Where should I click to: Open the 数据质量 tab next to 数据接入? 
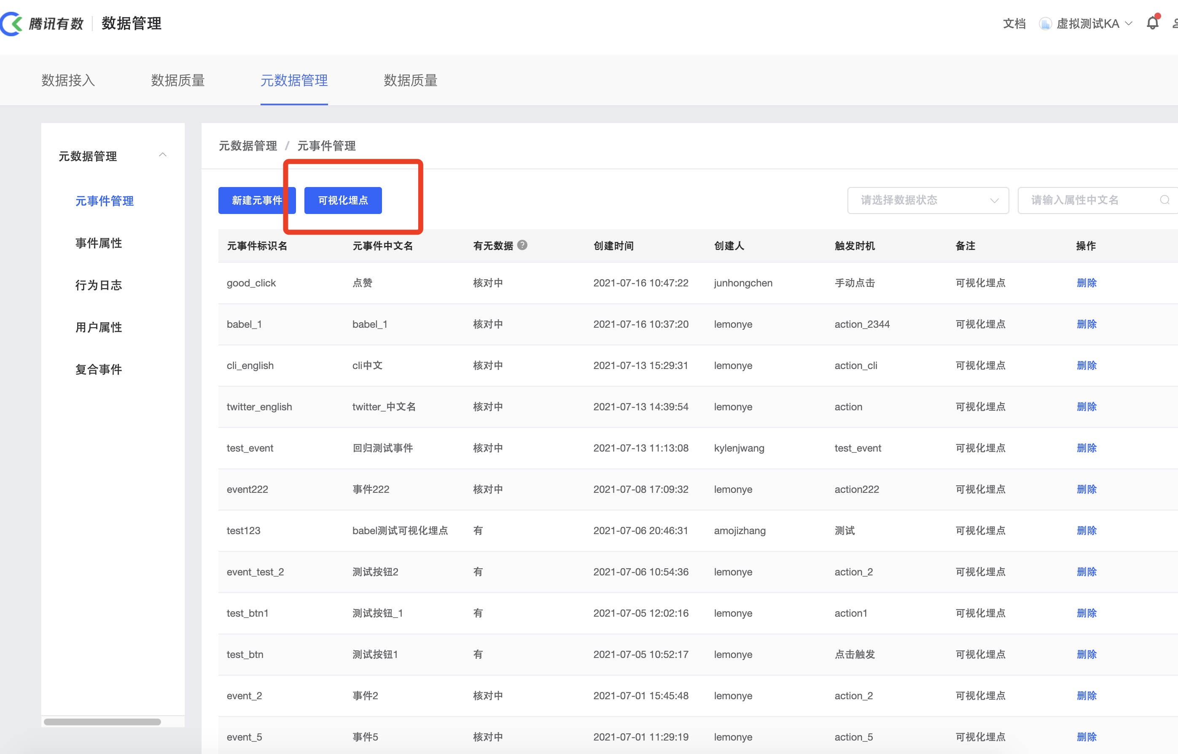(x=178, y=80)
